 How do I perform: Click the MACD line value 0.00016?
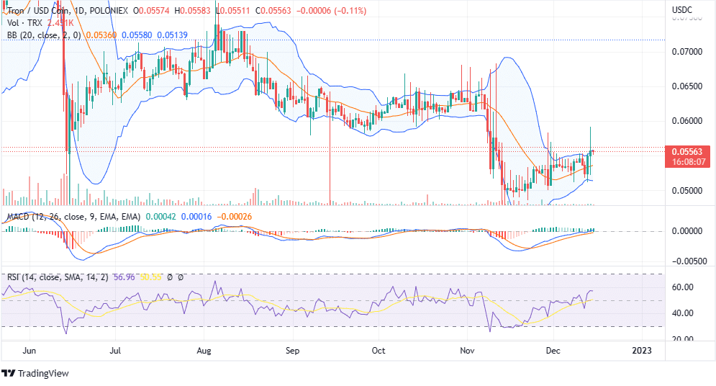[196, 217]
